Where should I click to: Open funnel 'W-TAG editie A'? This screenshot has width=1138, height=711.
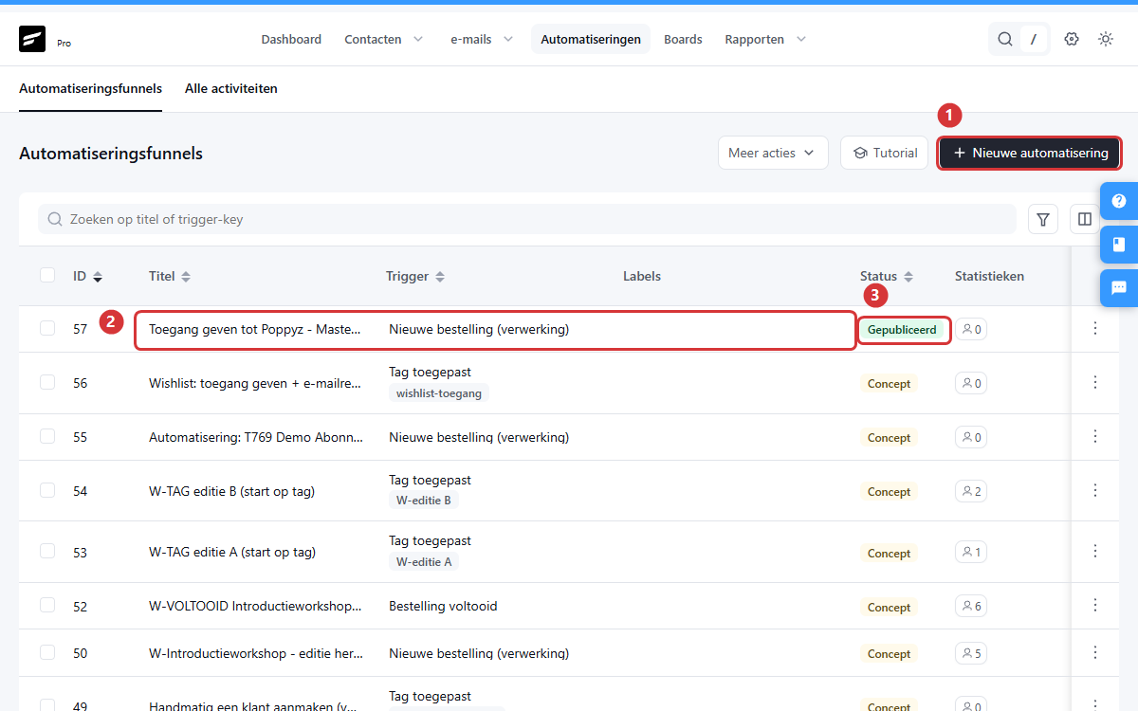click(232, 552)
